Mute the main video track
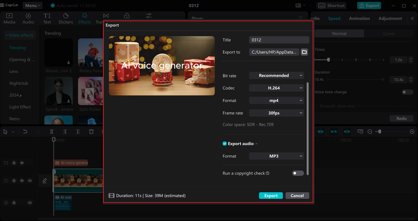 click(30, 181)
